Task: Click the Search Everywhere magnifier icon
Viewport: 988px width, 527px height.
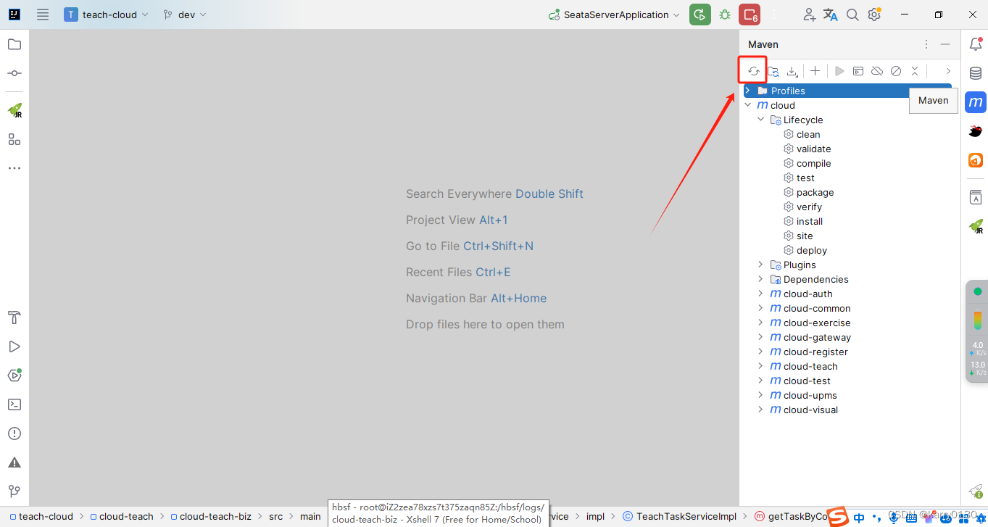Action: pyautogui.click(x=852, y=14)
